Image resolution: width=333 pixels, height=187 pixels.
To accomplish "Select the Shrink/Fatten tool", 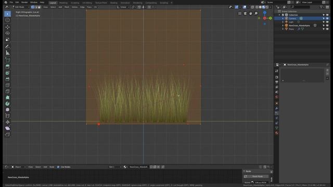I will click(7, 122).
